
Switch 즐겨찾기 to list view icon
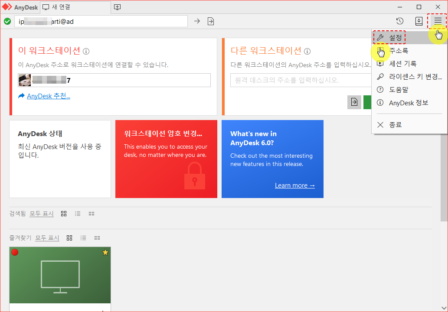coord(83,238)
